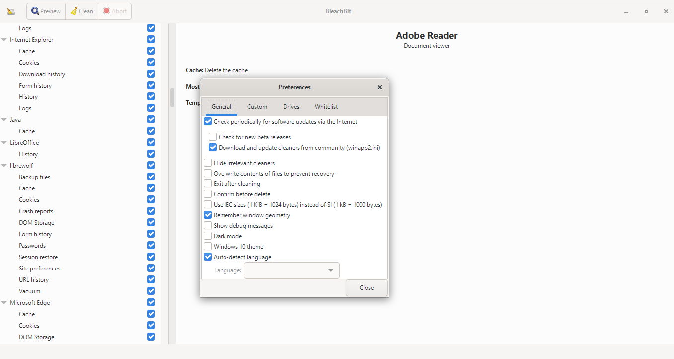Enable Dark mode
Image resolution: width=674 pixels, height=359 pixels.
coord(208,236)
